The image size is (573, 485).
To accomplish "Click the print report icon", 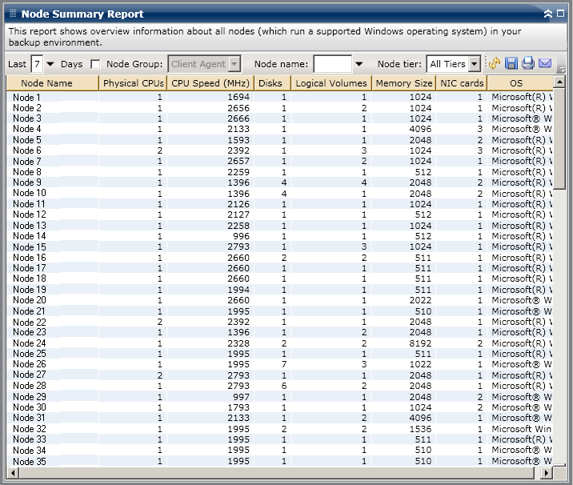I will (x=528, y=63).
